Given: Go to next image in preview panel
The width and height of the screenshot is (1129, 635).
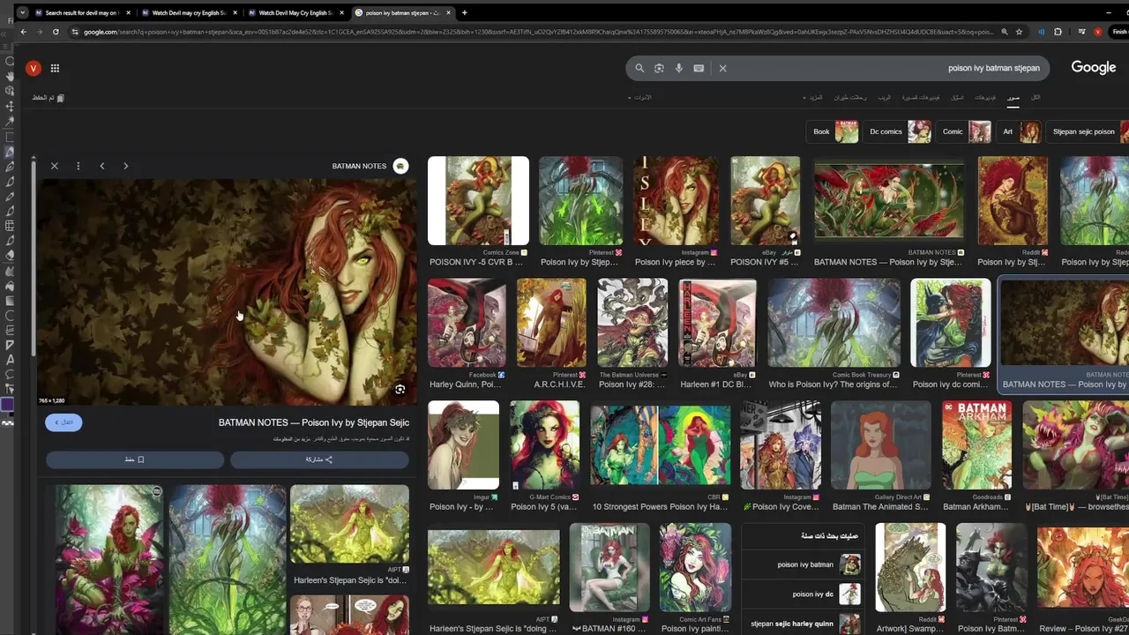Looking at the screenshot, I should coord(125,166).
